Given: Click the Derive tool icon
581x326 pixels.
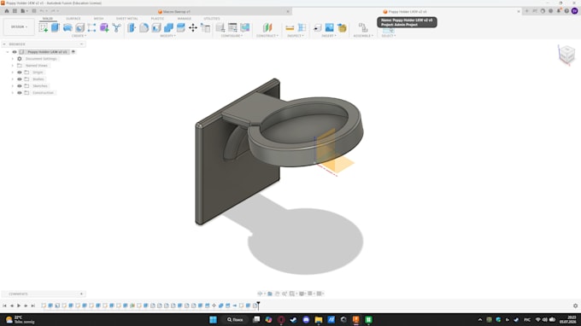Looking at the screenshot, I should point(116,27).
